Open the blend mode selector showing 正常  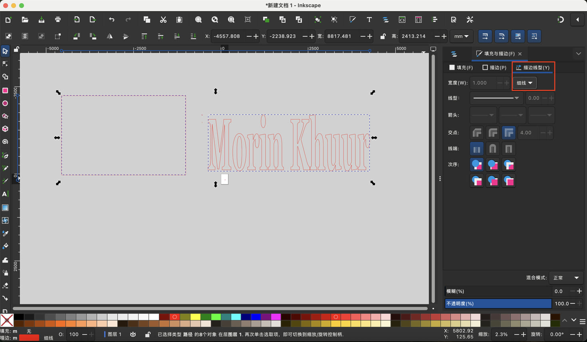566,278
